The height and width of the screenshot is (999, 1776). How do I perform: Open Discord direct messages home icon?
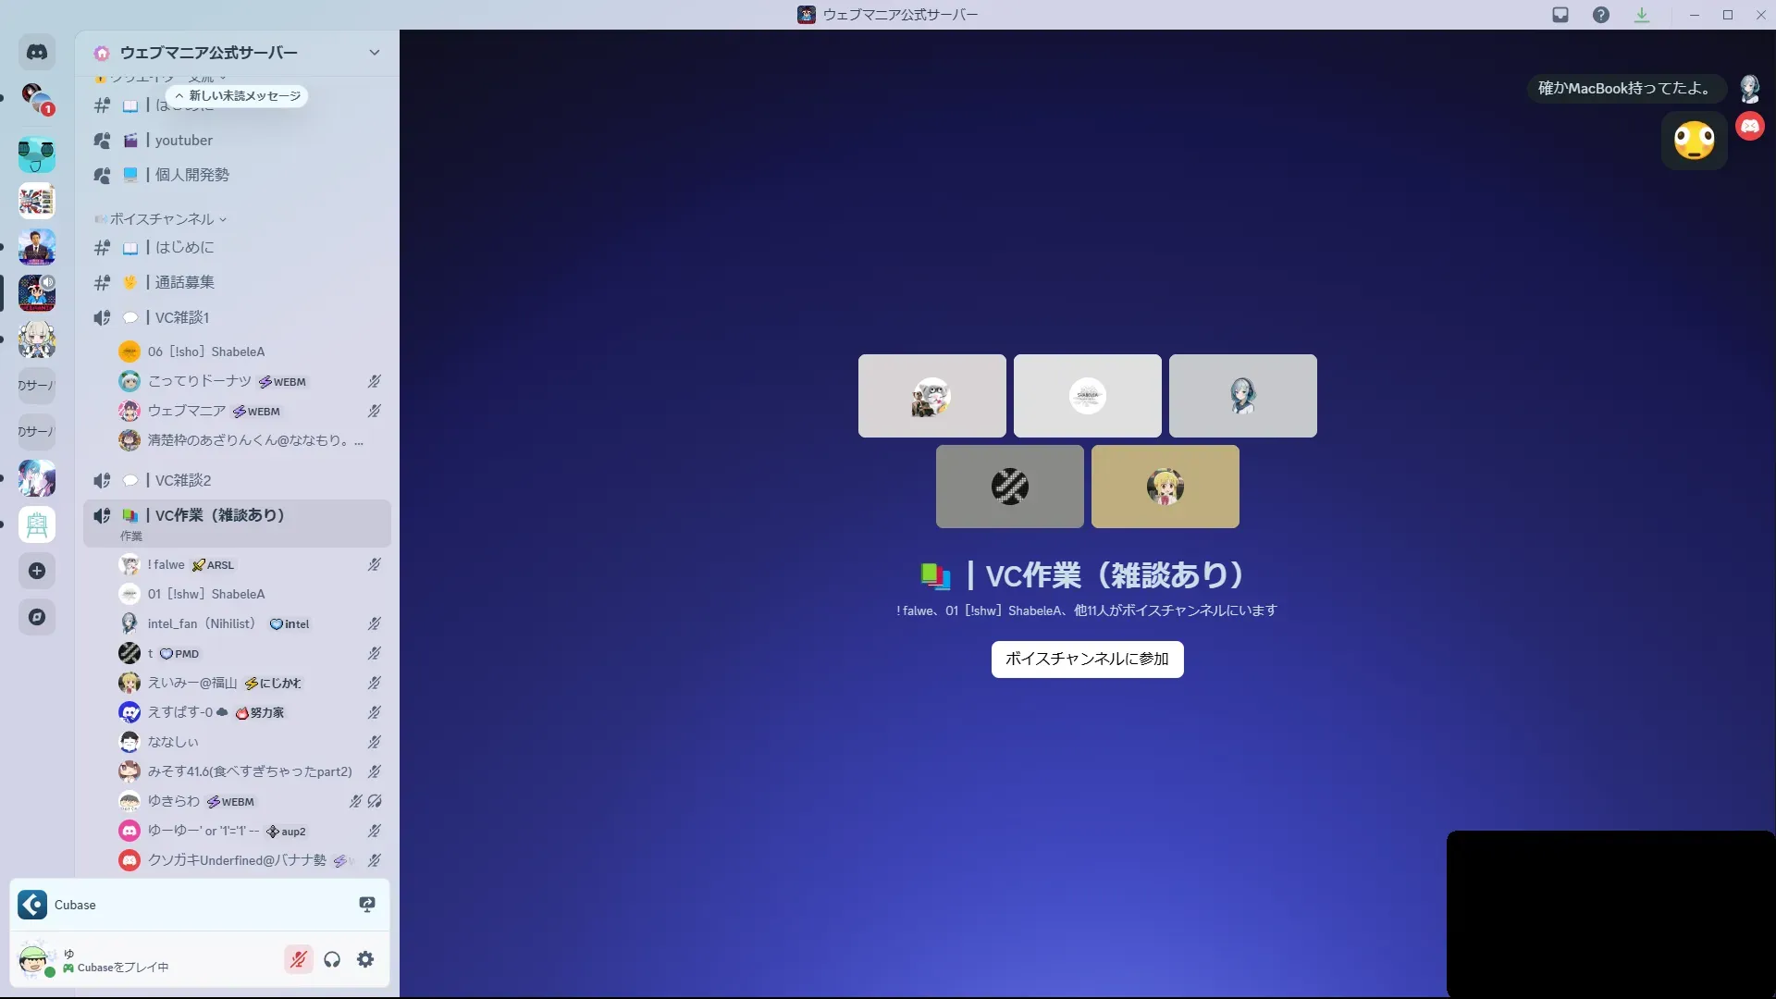click(x=37, y=53)
